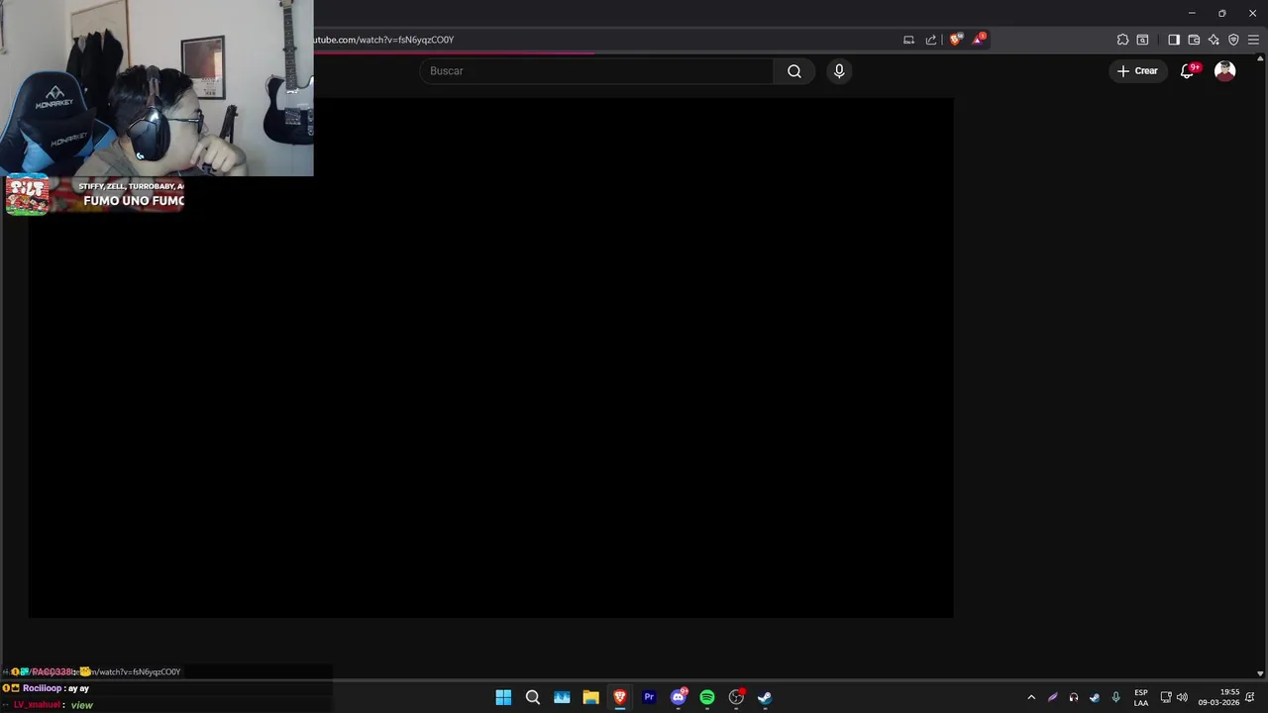This screenshot has height=713, width=1268.
Task: Open Brave hamburger main menu
Action: click(1253, 40)
